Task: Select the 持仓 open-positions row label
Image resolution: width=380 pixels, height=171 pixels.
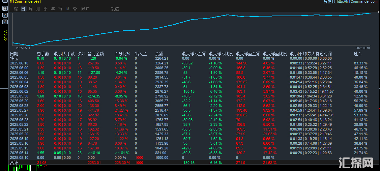Action: pos(14,58)
